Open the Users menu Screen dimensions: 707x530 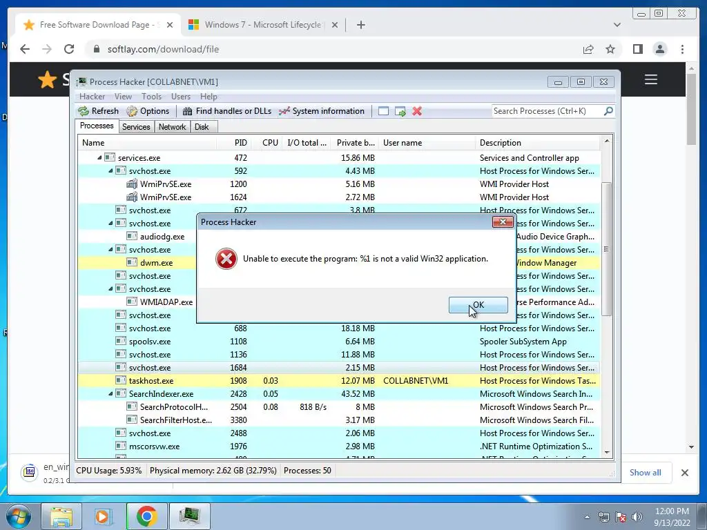pos(181,97)
